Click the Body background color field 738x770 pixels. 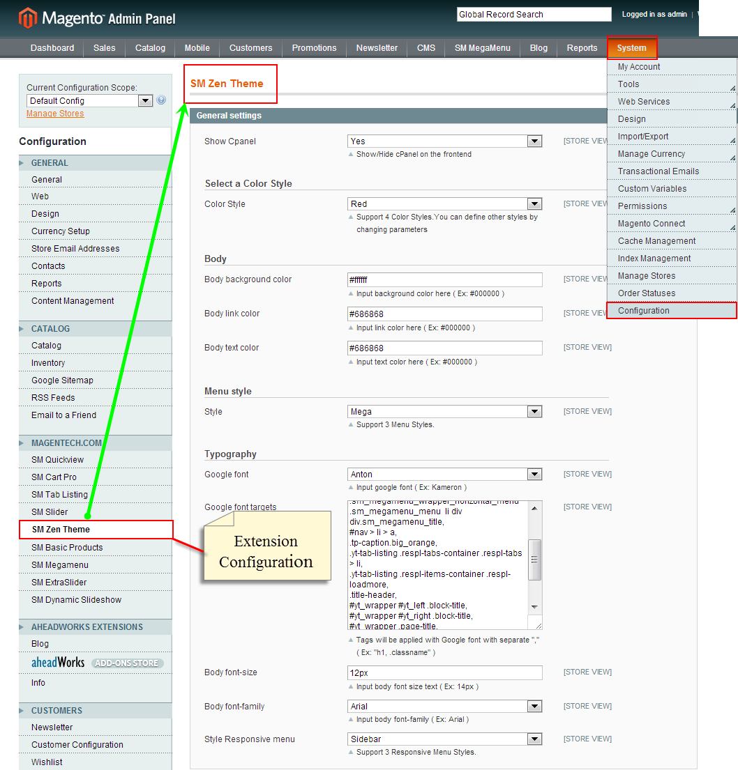[x=444, y=280]
